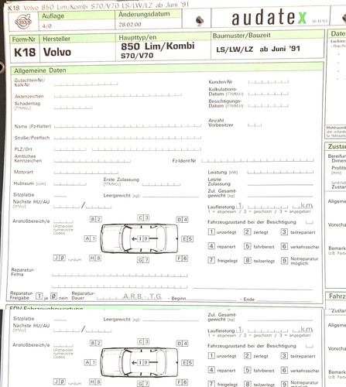Click the Form-Nr value 'K18'
Image resolution: width=346 pixels, height=387 pixels.
[25, 53]
